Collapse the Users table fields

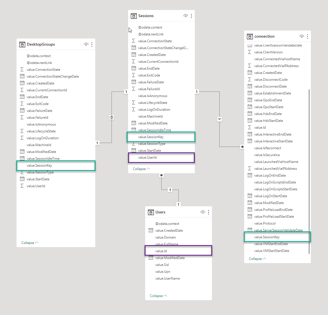pyautogui.click(x=158, y=296)
